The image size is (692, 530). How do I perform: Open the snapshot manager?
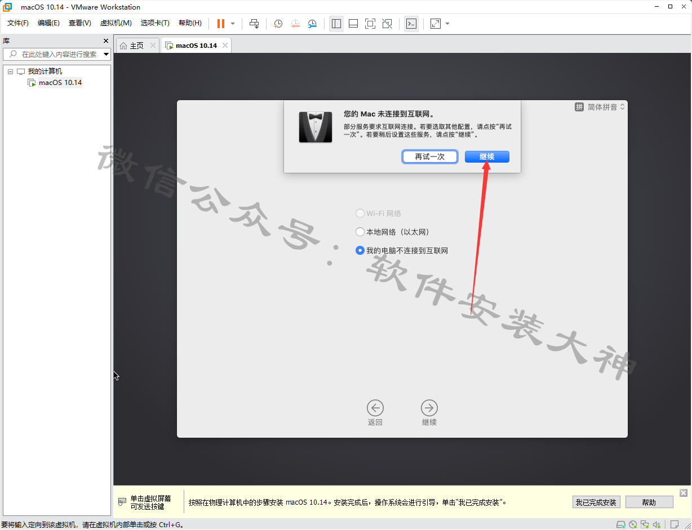point(312,24)
